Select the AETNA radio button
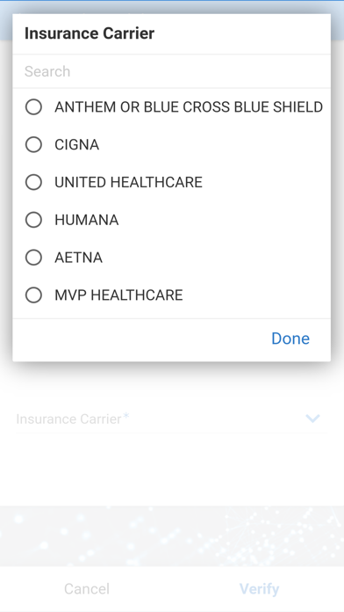344x612 pixels. click(x=33, y=258)
